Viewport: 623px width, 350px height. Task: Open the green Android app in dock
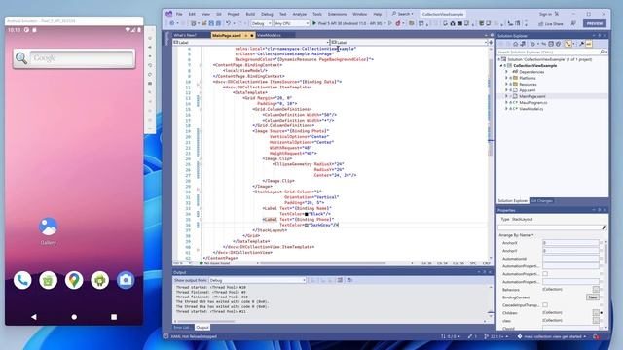99,280
